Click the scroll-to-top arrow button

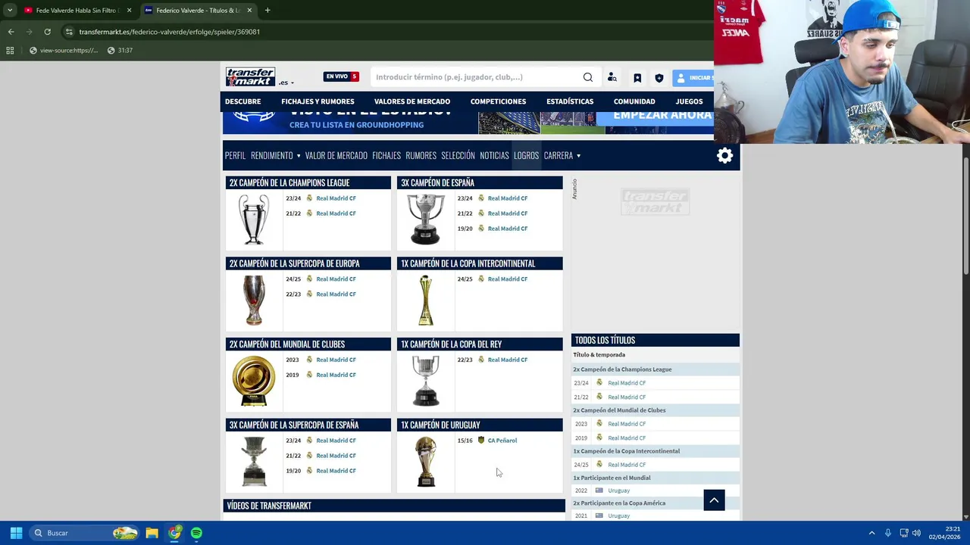pyautogui.click(x=714, y=500)
